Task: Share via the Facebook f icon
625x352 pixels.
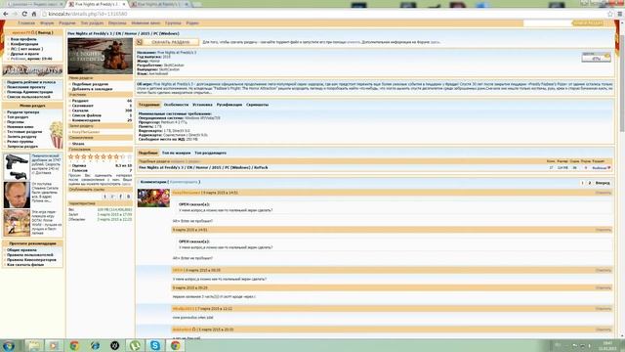Action: point(120,197)
